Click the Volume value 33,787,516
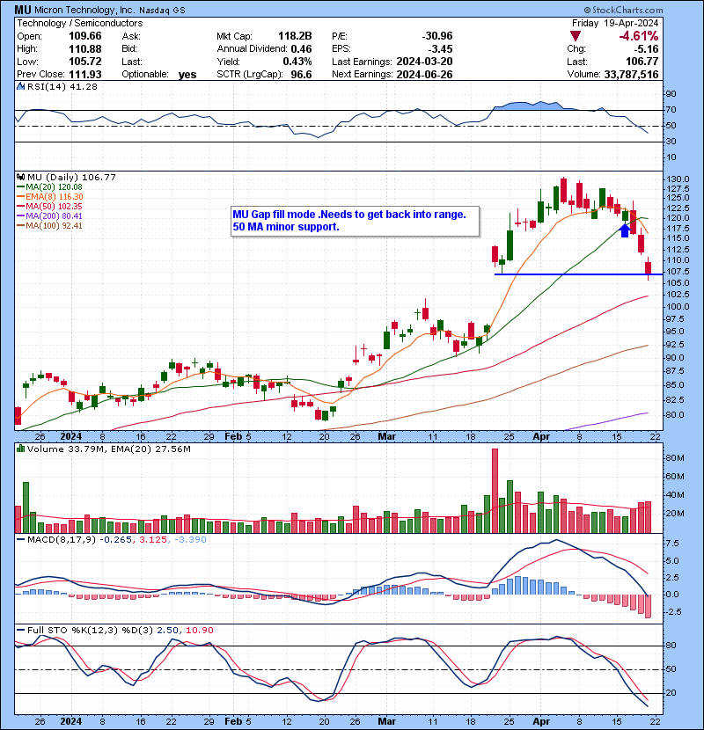704x730 pixels. [x=631, y=74]
